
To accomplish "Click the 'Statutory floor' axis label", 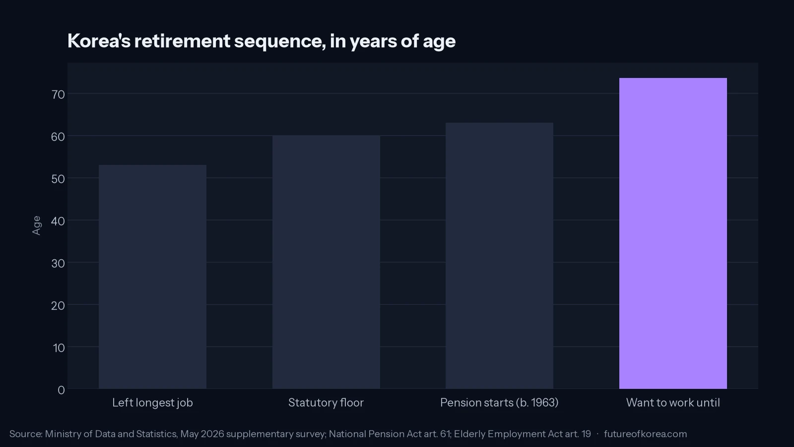I will coord(326,403).
